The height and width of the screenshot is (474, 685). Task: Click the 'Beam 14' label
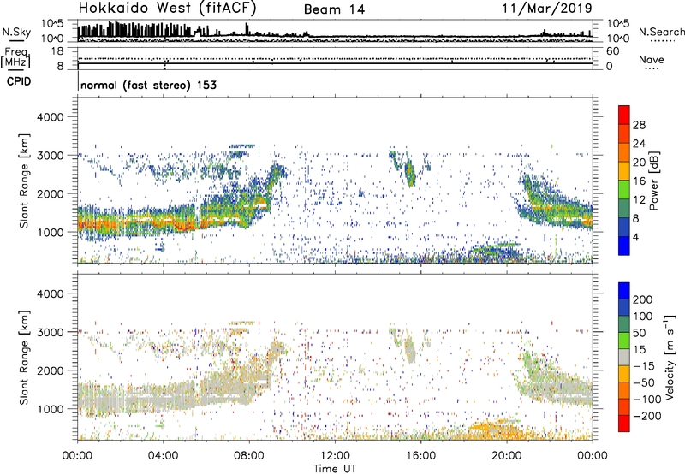(x=334, y=9)
